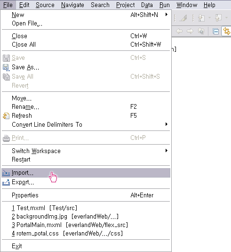This screenshot has height=252, width=231.
Task: Click the Import menu item icon
Action: (6, 173)
